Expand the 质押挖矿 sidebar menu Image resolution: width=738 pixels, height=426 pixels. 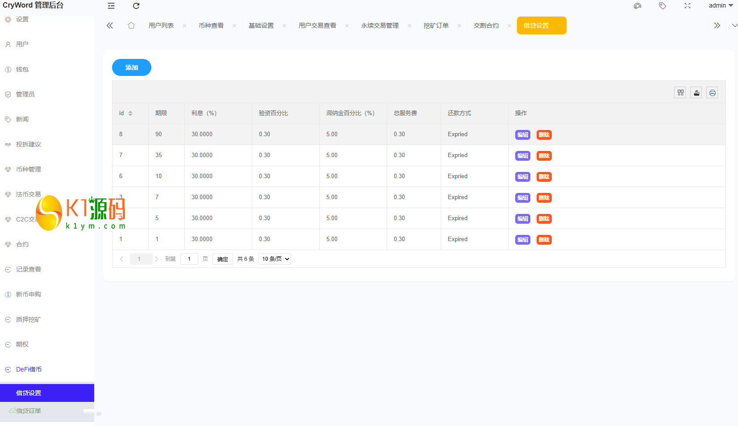point(47,319)
